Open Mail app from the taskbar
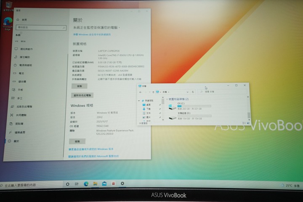Viewport: 303px width, 202px height. (104, 184)
